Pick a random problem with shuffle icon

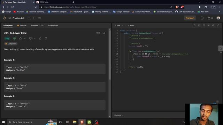39,18
